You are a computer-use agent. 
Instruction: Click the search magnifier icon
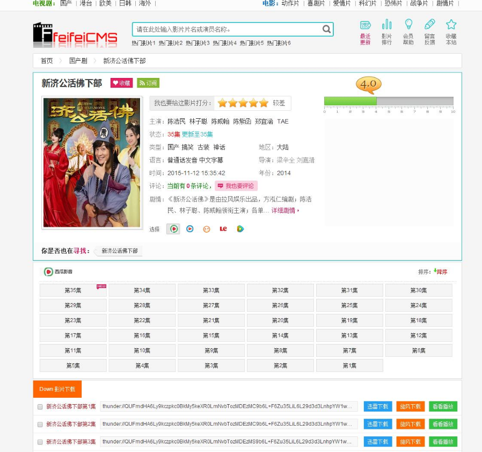pos(326,29)
